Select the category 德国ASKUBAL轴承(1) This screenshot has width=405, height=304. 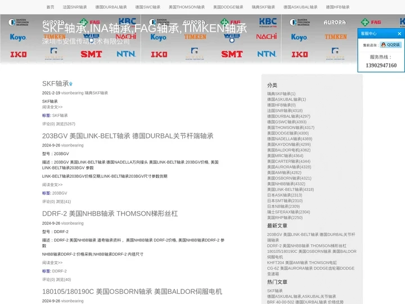[x=286, y=99]
